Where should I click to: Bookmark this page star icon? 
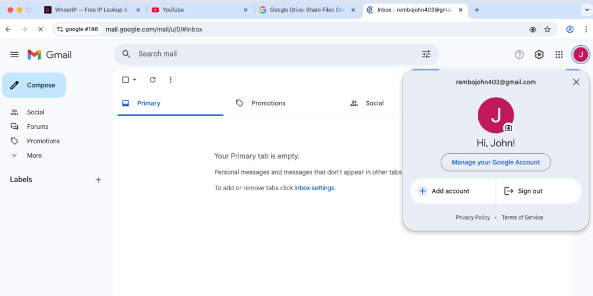[547, 29]
